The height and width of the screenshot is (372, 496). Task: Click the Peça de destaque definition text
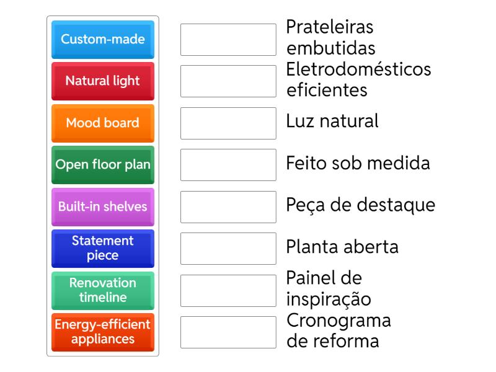pos(360,205)
